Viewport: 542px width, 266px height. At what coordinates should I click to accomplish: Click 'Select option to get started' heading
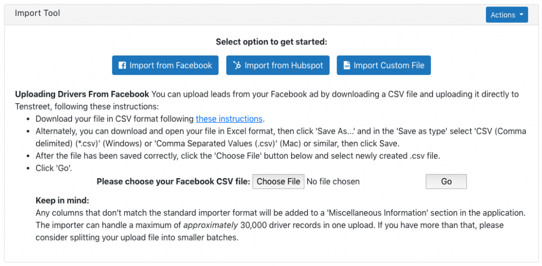click(272, 42)
